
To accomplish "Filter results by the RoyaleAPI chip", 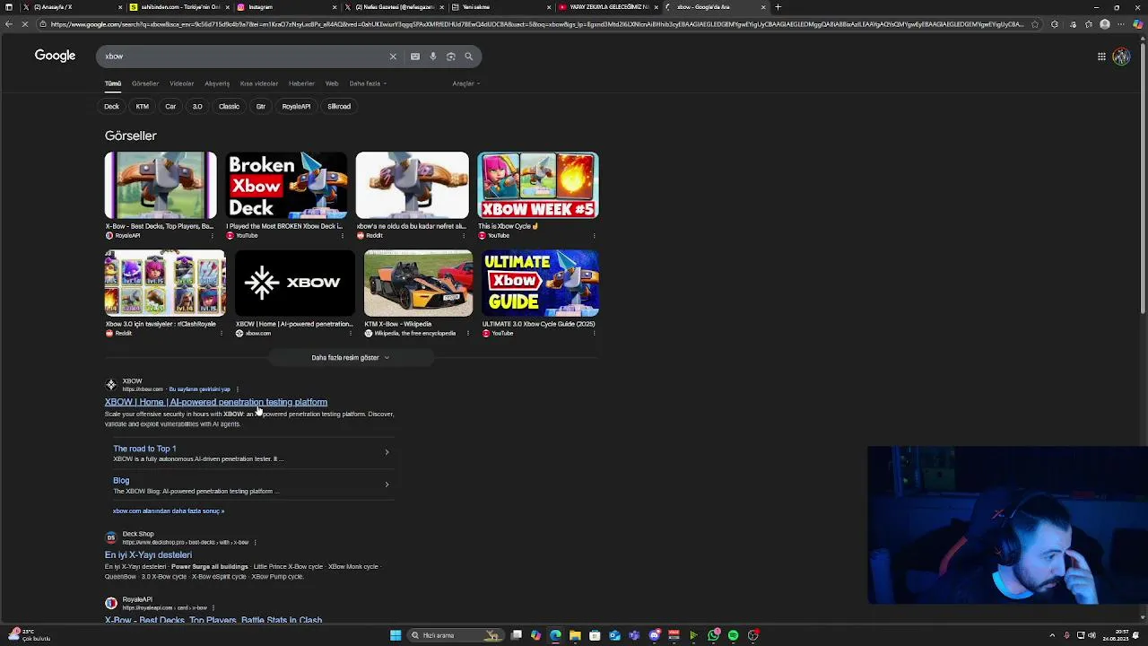I will [296, 107].
